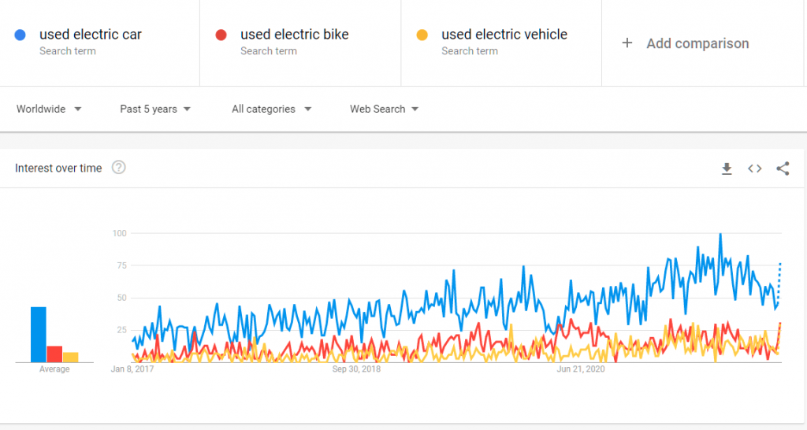This screenshot has height=430, width=807.
Task: Click the red average bar
Action: tap(54, 354)
